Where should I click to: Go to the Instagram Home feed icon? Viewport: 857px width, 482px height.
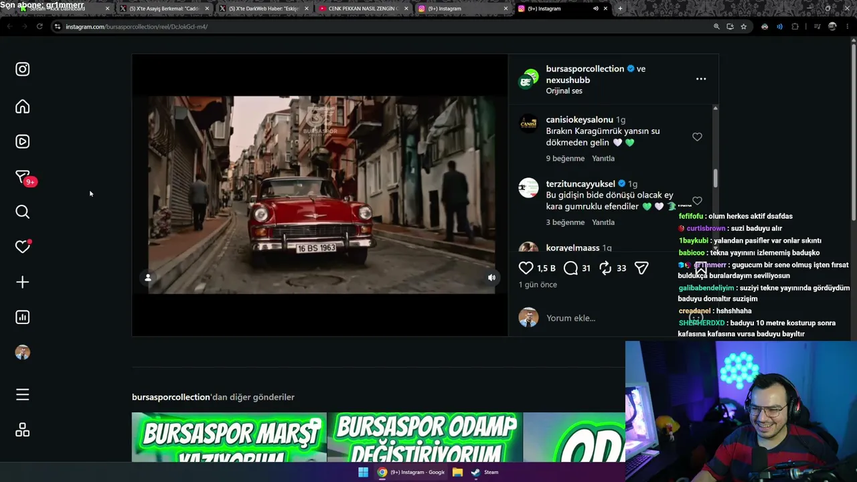(x=23, y=107)
